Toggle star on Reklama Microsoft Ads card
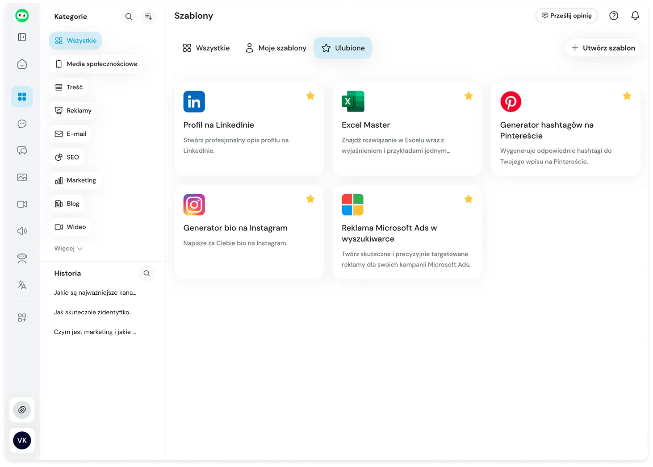 tap(469, 199)
